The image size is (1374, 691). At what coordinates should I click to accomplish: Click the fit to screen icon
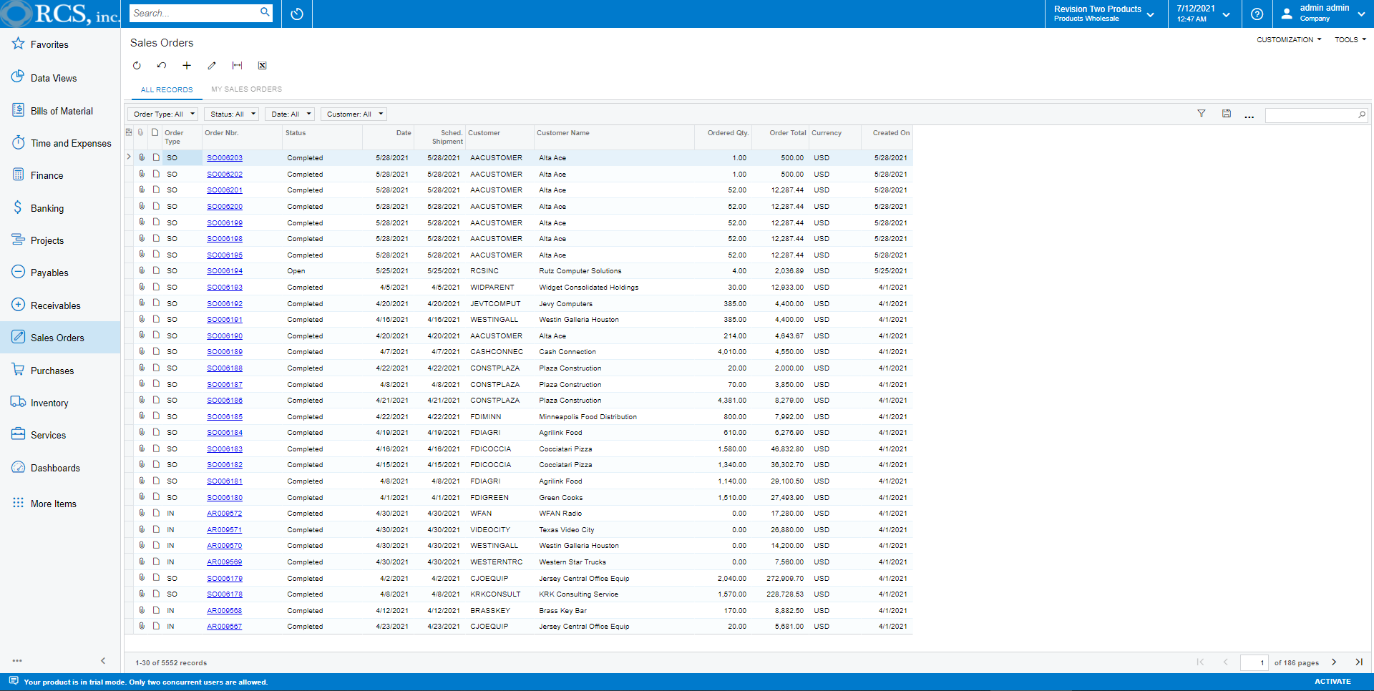(237, 65)
